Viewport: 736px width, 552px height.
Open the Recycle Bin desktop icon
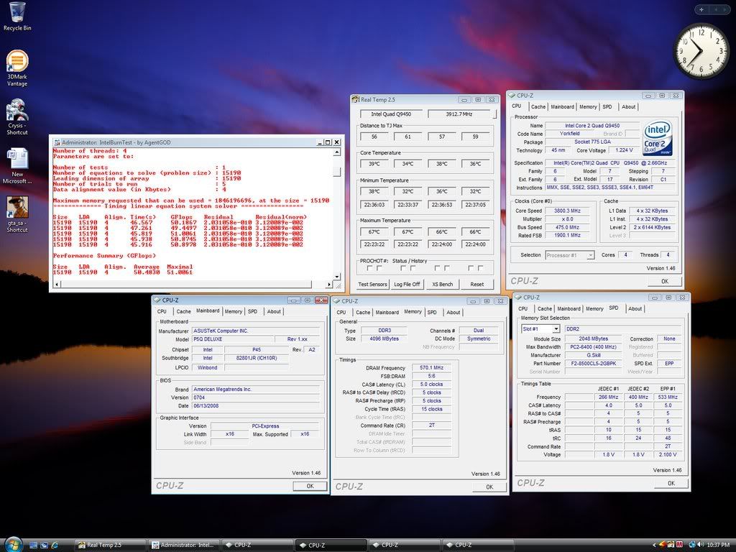tap(17, 17)
